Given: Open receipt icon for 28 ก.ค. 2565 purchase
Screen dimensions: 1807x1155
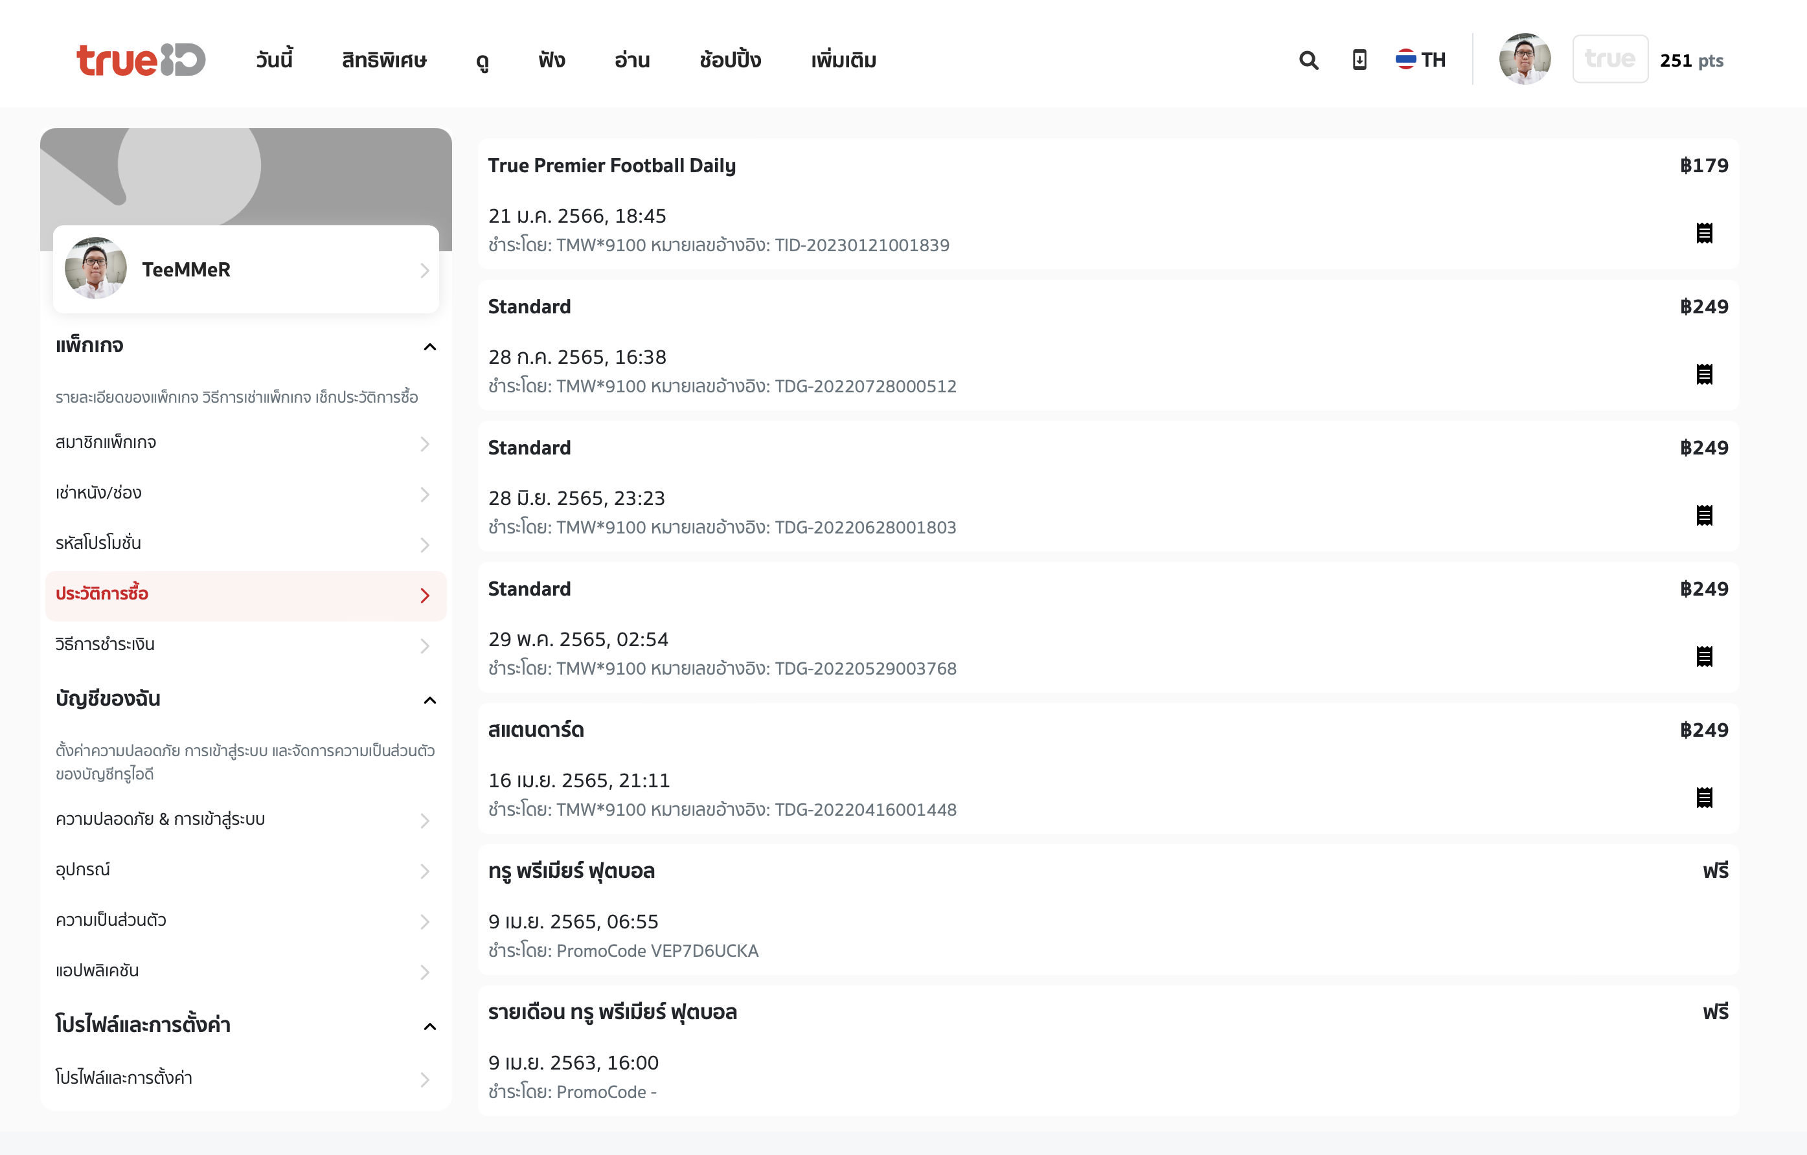Looking at the screenshot, I should coord(1703,374).
